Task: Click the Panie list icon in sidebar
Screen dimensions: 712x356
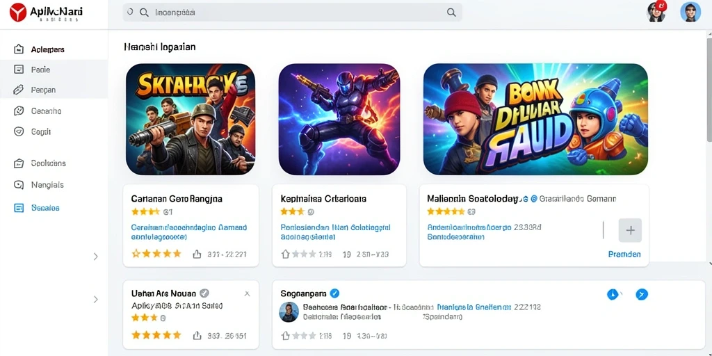Action: point(19,70)
